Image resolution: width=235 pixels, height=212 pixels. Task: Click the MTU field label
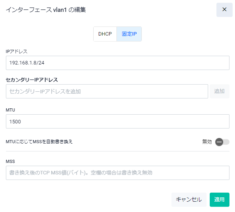pos(10,110)
